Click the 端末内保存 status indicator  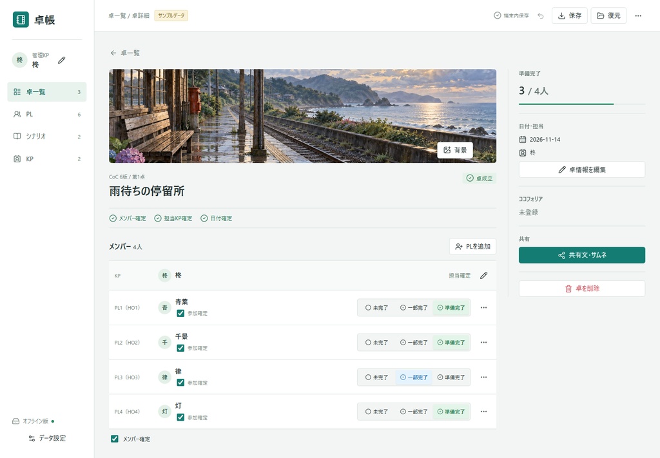click(x=511, y=15)
